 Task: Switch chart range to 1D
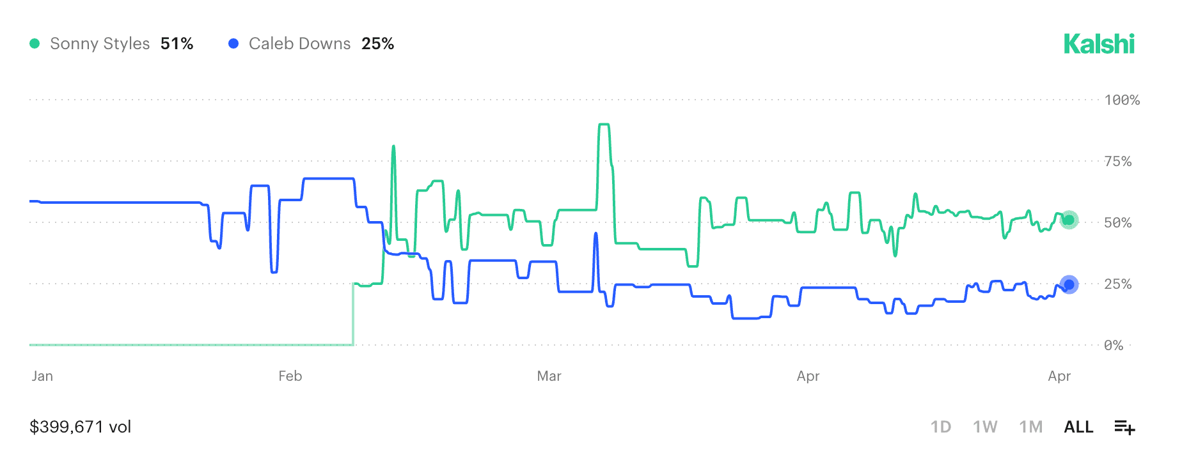point(940,427)
